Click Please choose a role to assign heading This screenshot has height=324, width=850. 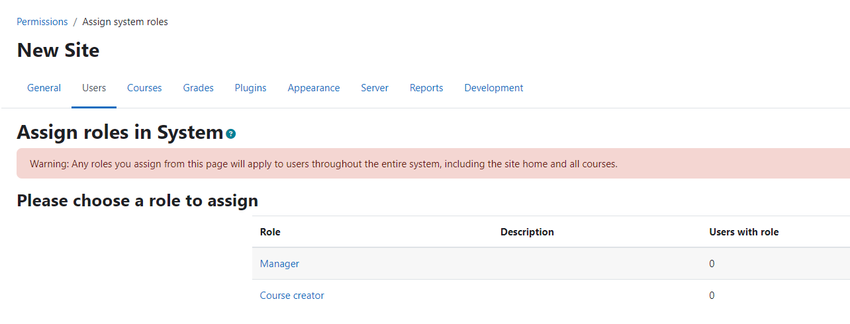137,200
